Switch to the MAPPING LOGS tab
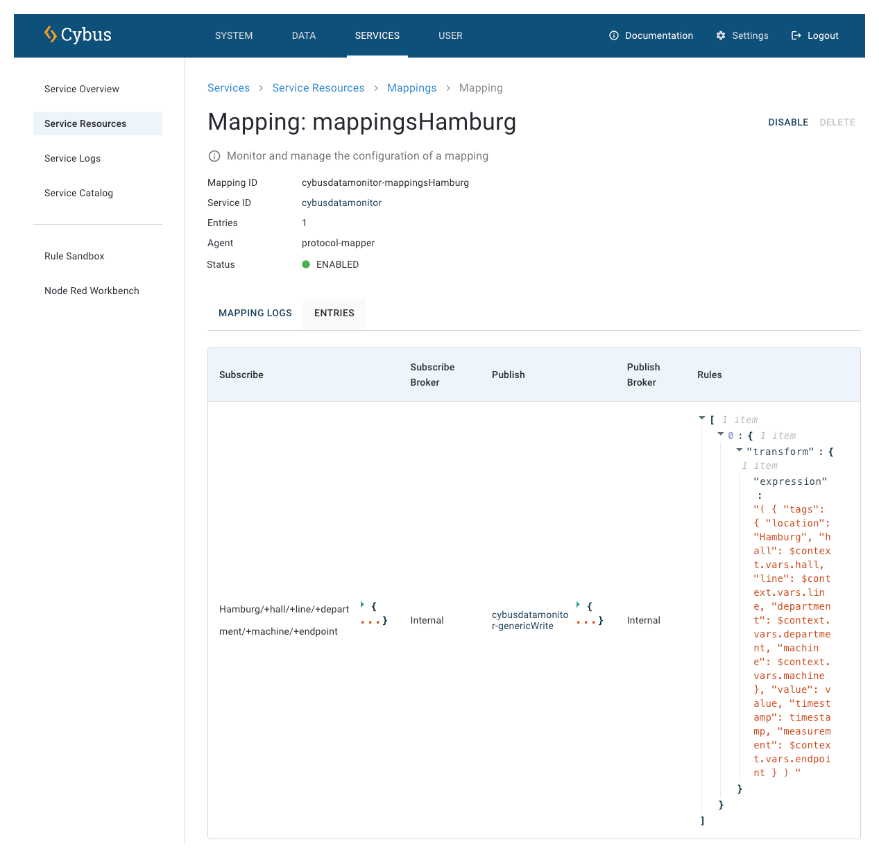 [255, 313]
